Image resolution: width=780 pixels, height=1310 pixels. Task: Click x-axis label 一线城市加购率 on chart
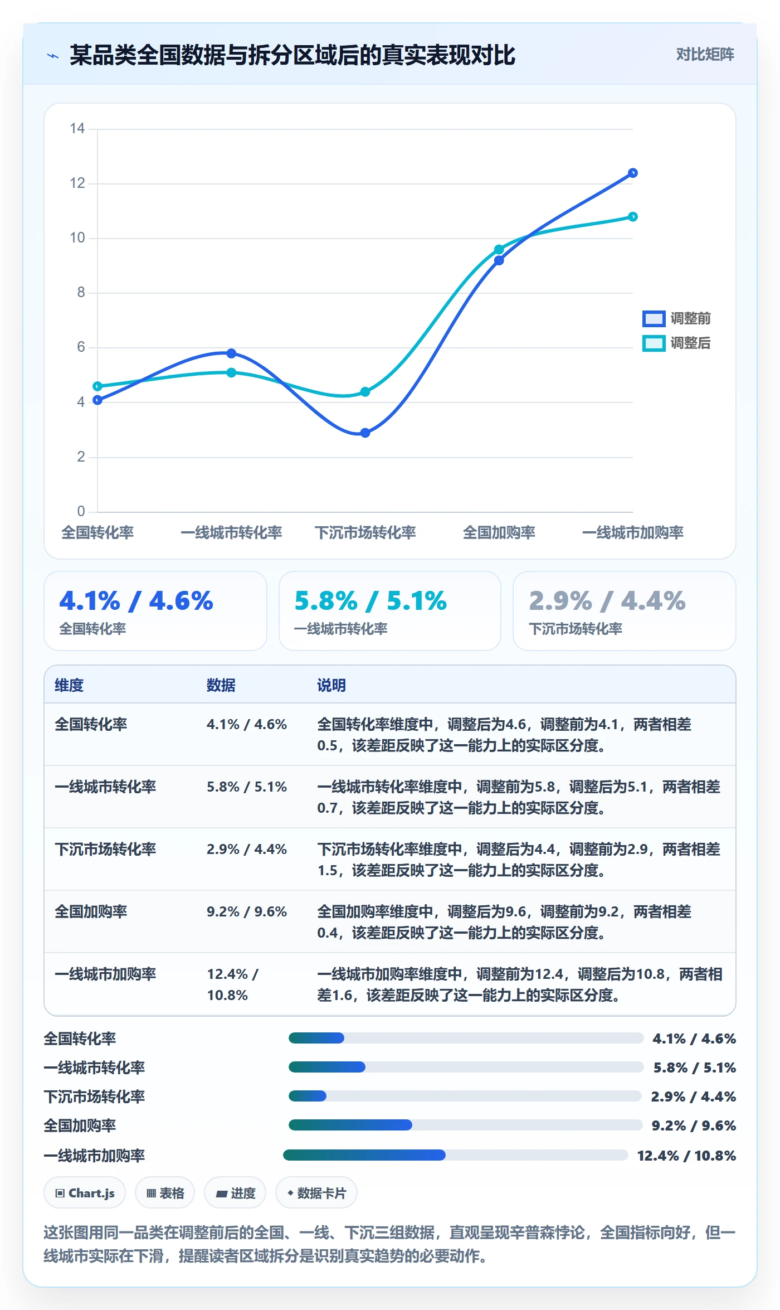click(633, 532)
